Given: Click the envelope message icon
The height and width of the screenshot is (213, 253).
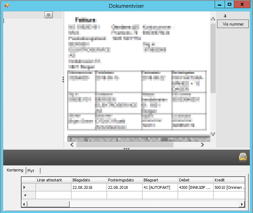Looking at the screenshot, I should coord(243,157).
